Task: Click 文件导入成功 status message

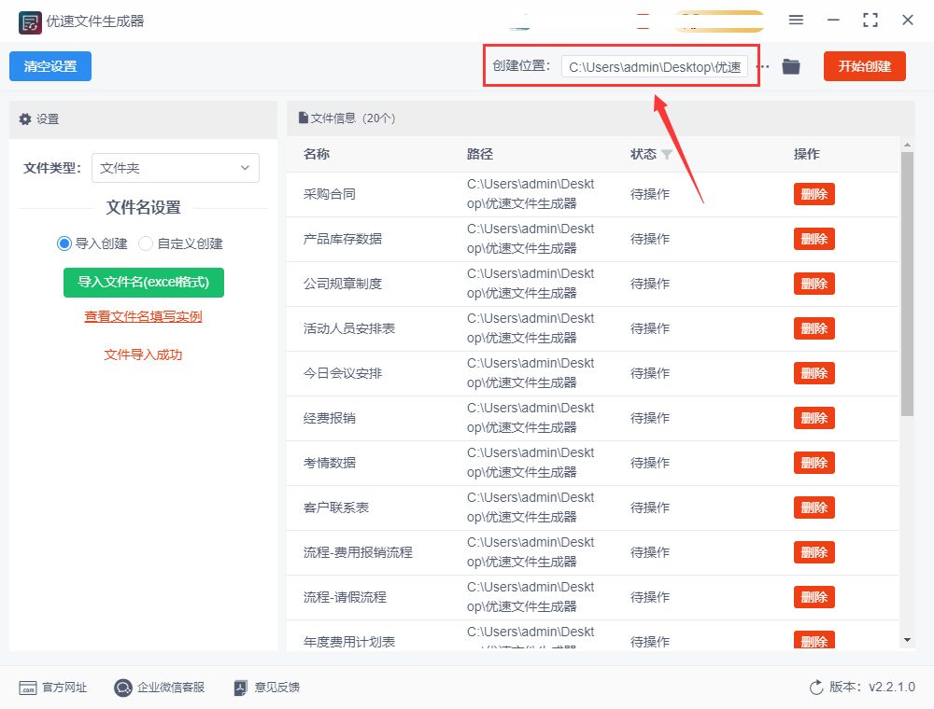Action: (144, 355)
